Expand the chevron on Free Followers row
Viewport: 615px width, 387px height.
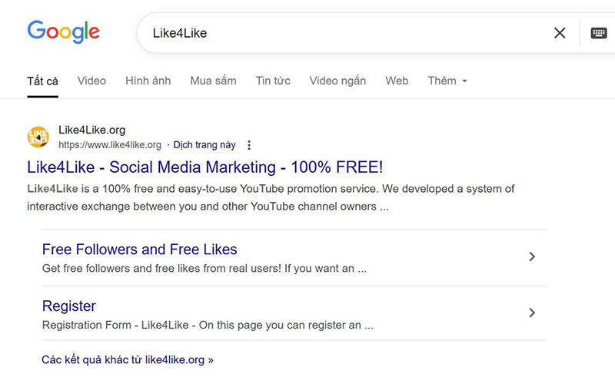532,256
